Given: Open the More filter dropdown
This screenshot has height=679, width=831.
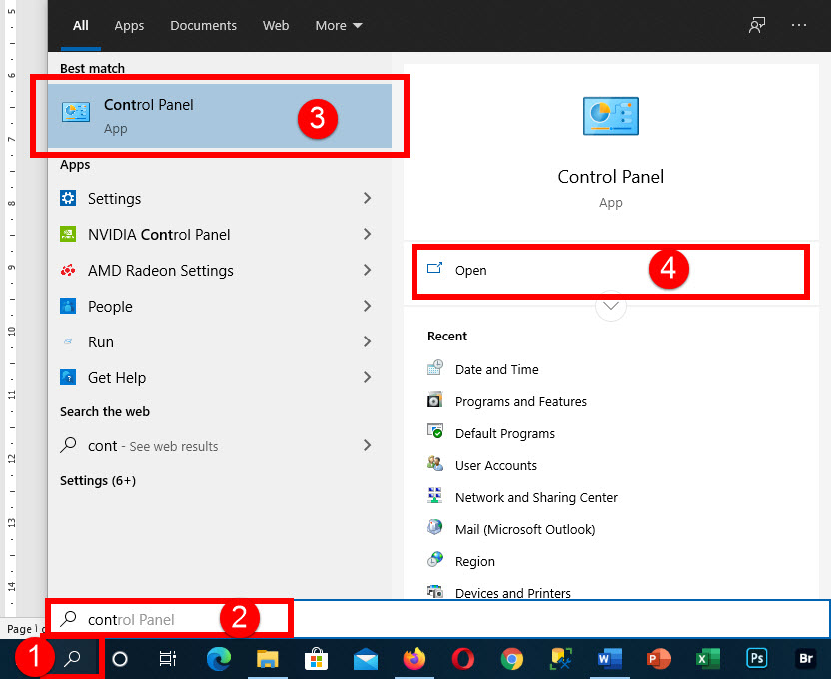Looking at the screenshot, I should pyautogui.click(x=339, y=25).
